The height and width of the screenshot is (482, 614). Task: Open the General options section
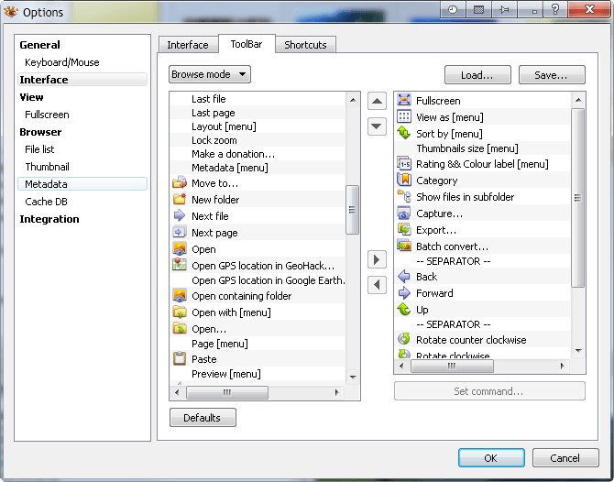(x=40, y=45)
